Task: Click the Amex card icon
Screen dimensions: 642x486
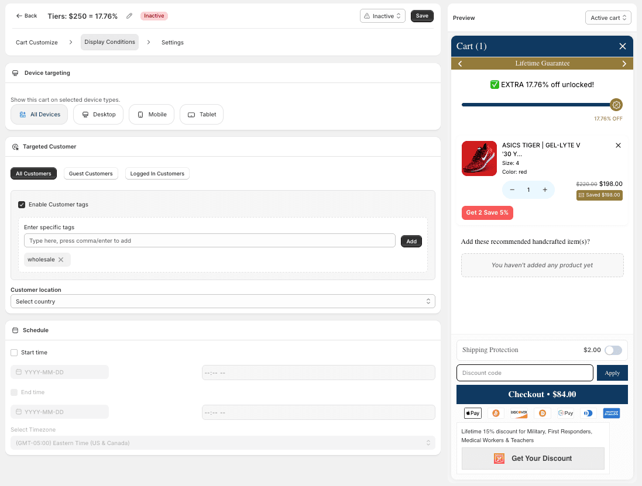Action: coord(612,413)
